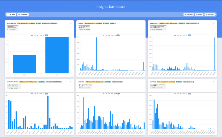The height and width of the screenshot is (137, 222).
Task: Click BY MONTH tag on Searches card
Action: [179, 82]
